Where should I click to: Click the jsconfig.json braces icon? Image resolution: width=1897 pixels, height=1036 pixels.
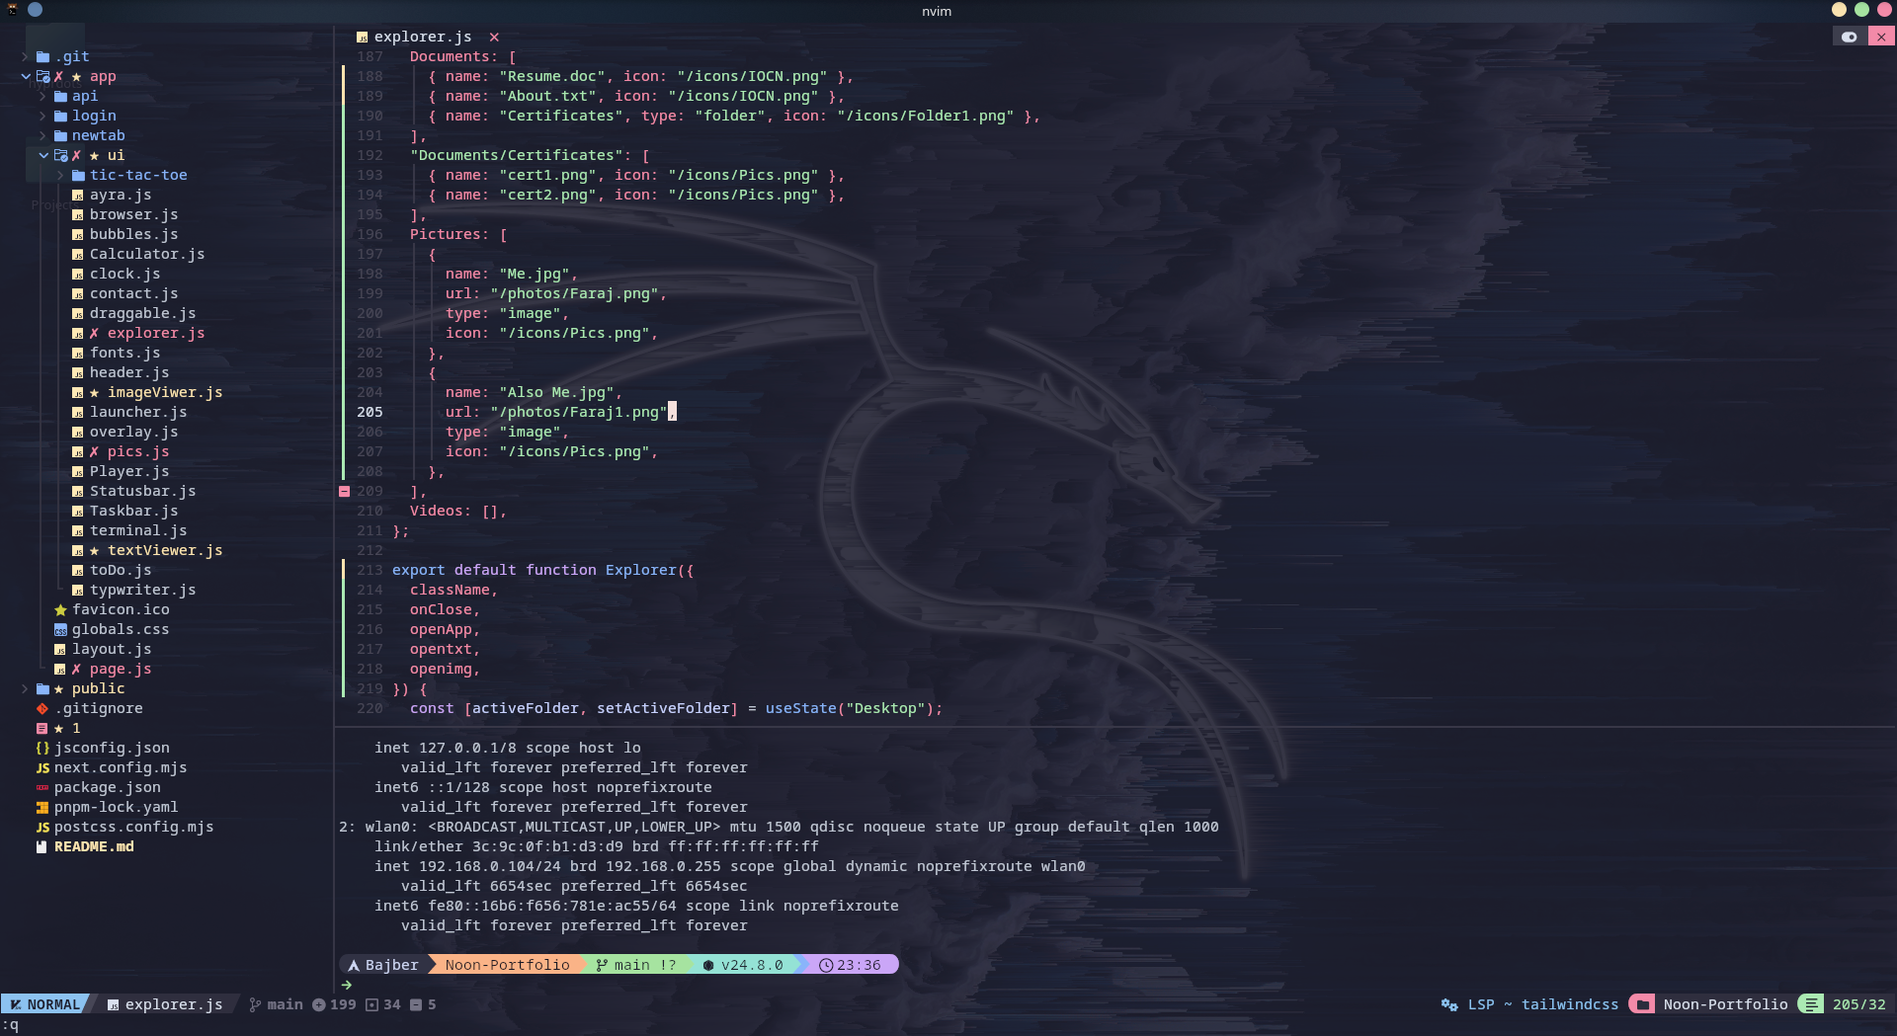(x=42, y=749)
